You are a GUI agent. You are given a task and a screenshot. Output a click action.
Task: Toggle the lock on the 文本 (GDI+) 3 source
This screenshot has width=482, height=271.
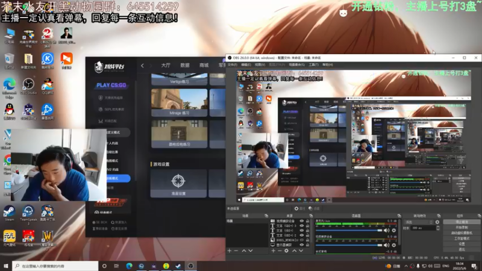307,226
